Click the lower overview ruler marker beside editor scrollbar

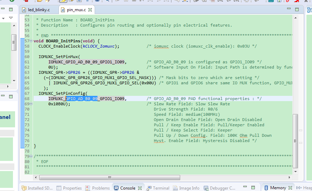pos(301,143)
